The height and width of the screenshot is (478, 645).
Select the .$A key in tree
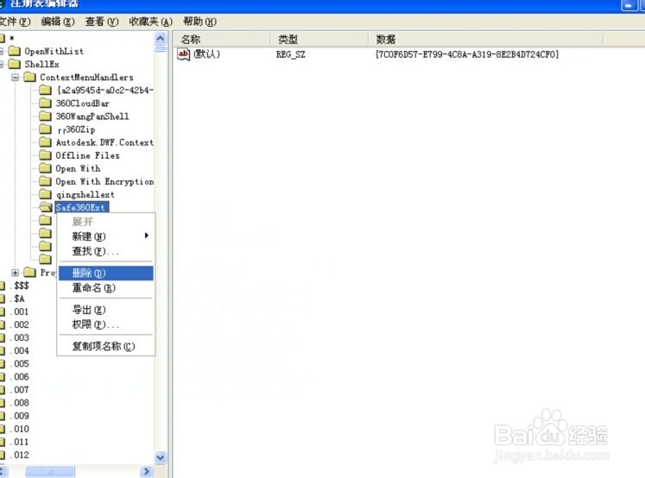coord(17,299)
